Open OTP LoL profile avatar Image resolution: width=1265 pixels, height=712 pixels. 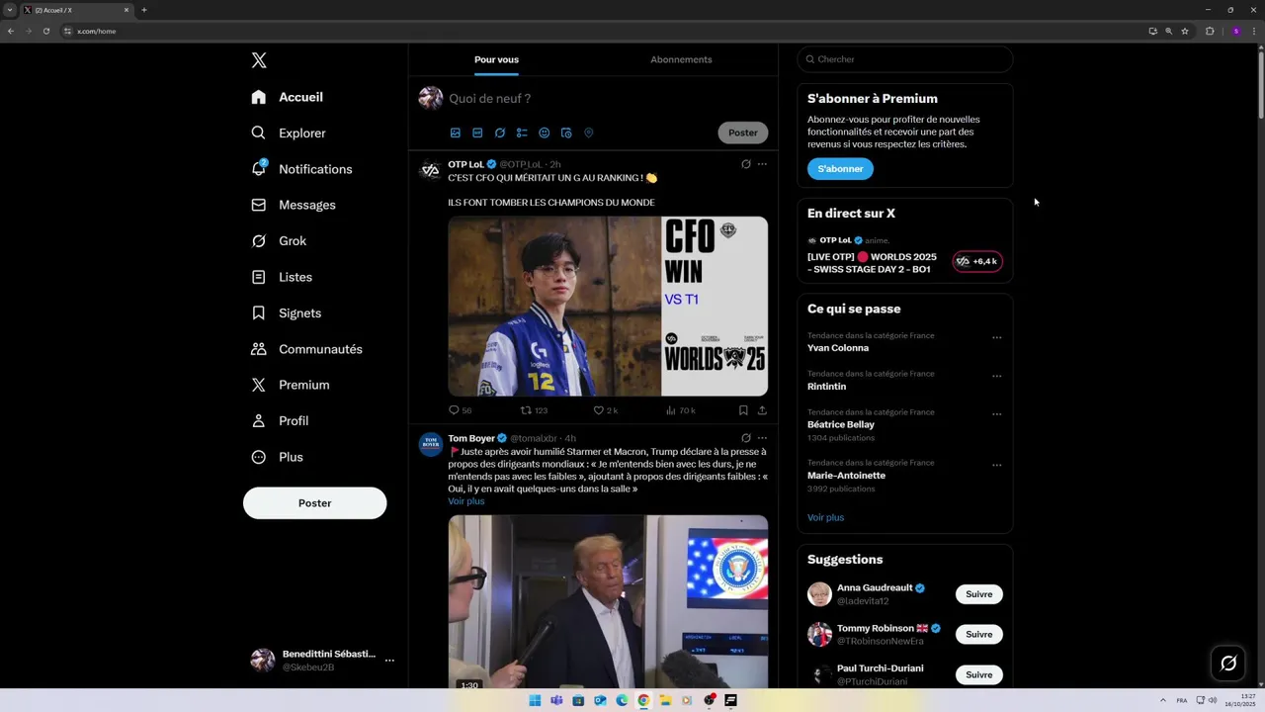tap(430, 170)
